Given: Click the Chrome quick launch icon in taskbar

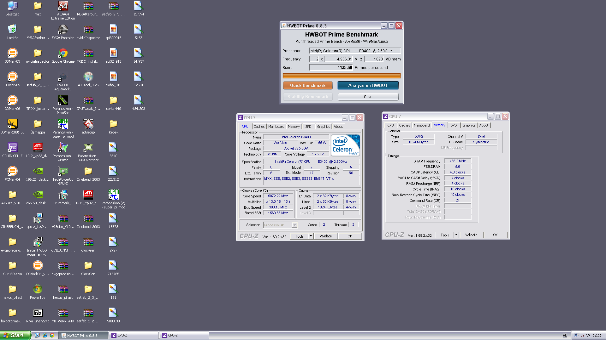Looking at the screenshot, I should click(52, 335).
